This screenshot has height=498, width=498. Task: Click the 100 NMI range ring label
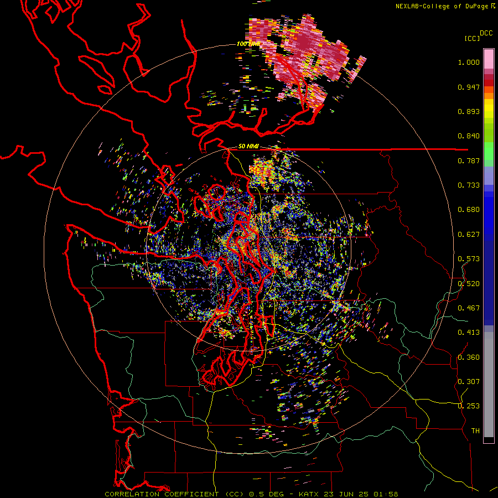(x=248, y=44)
